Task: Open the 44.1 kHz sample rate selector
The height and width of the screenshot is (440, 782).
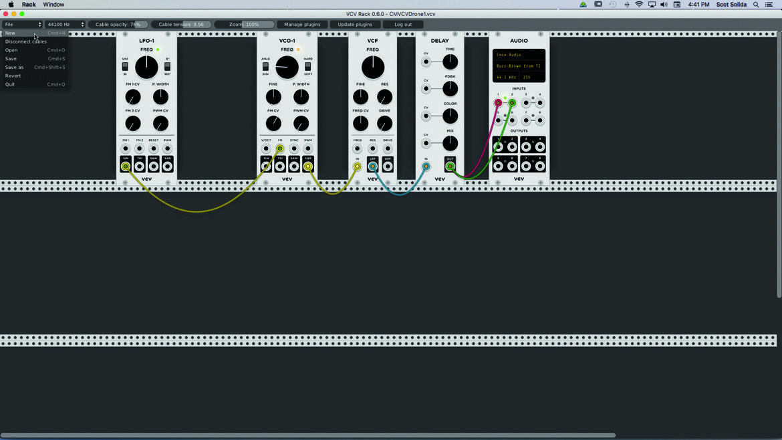Action: 506,78
